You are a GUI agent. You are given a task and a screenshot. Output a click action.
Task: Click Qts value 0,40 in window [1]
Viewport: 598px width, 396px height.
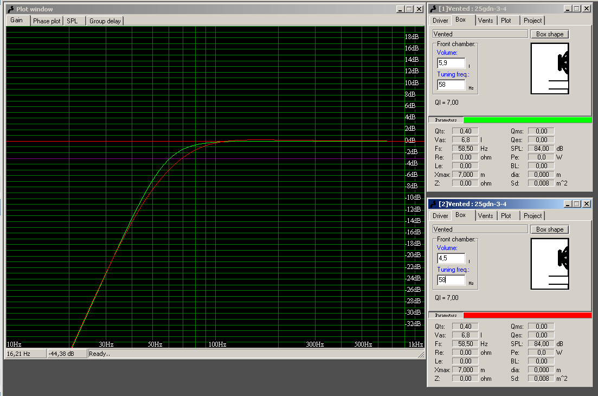[465, 131]
